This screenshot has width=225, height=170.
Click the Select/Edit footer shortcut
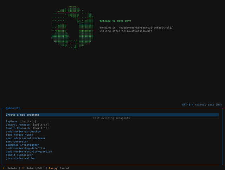[33, 168]
